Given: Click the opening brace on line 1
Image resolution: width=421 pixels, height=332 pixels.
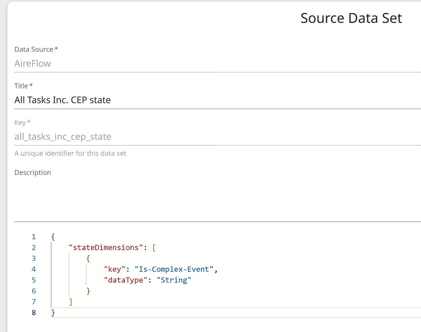Looking at the screenshot, I should [x=53, y=237].
